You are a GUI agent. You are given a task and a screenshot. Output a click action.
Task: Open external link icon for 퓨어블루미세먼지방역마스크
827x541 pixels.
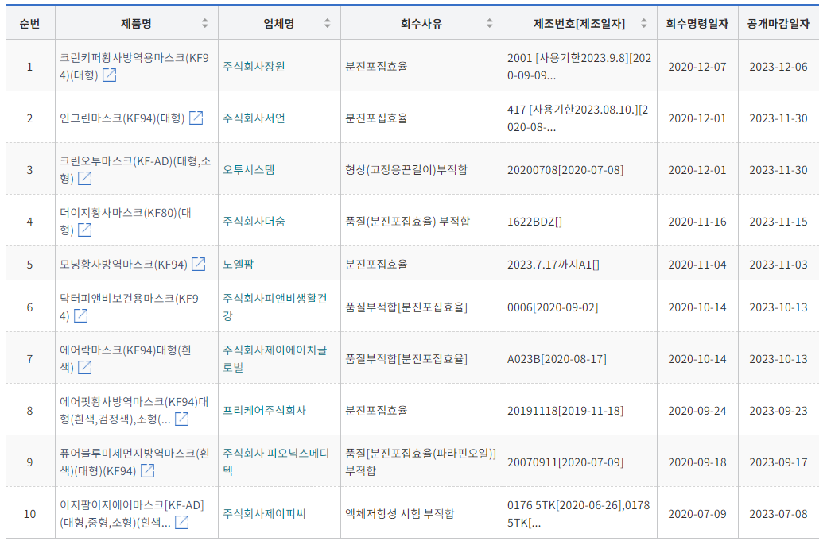[147, 471]
